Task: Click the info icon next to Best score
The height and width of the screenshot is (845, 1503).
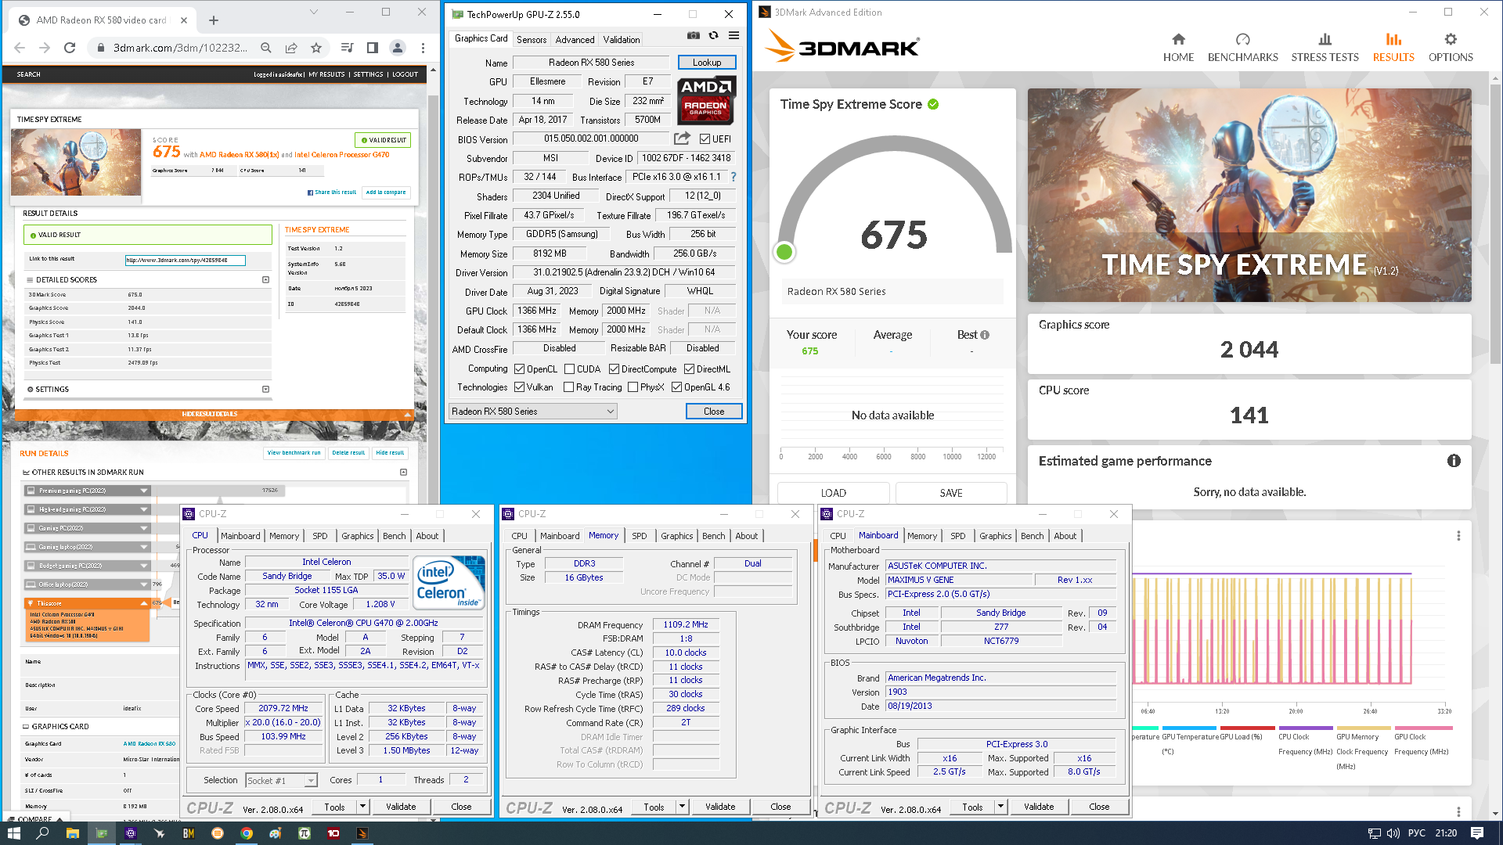Action: tap(985, 335)
